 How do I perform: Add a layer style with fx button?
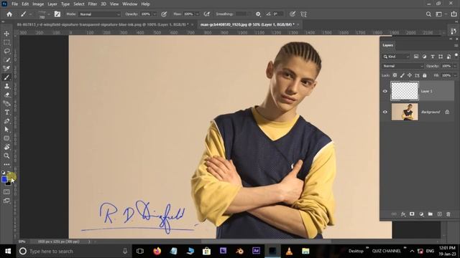pos(403,214)
